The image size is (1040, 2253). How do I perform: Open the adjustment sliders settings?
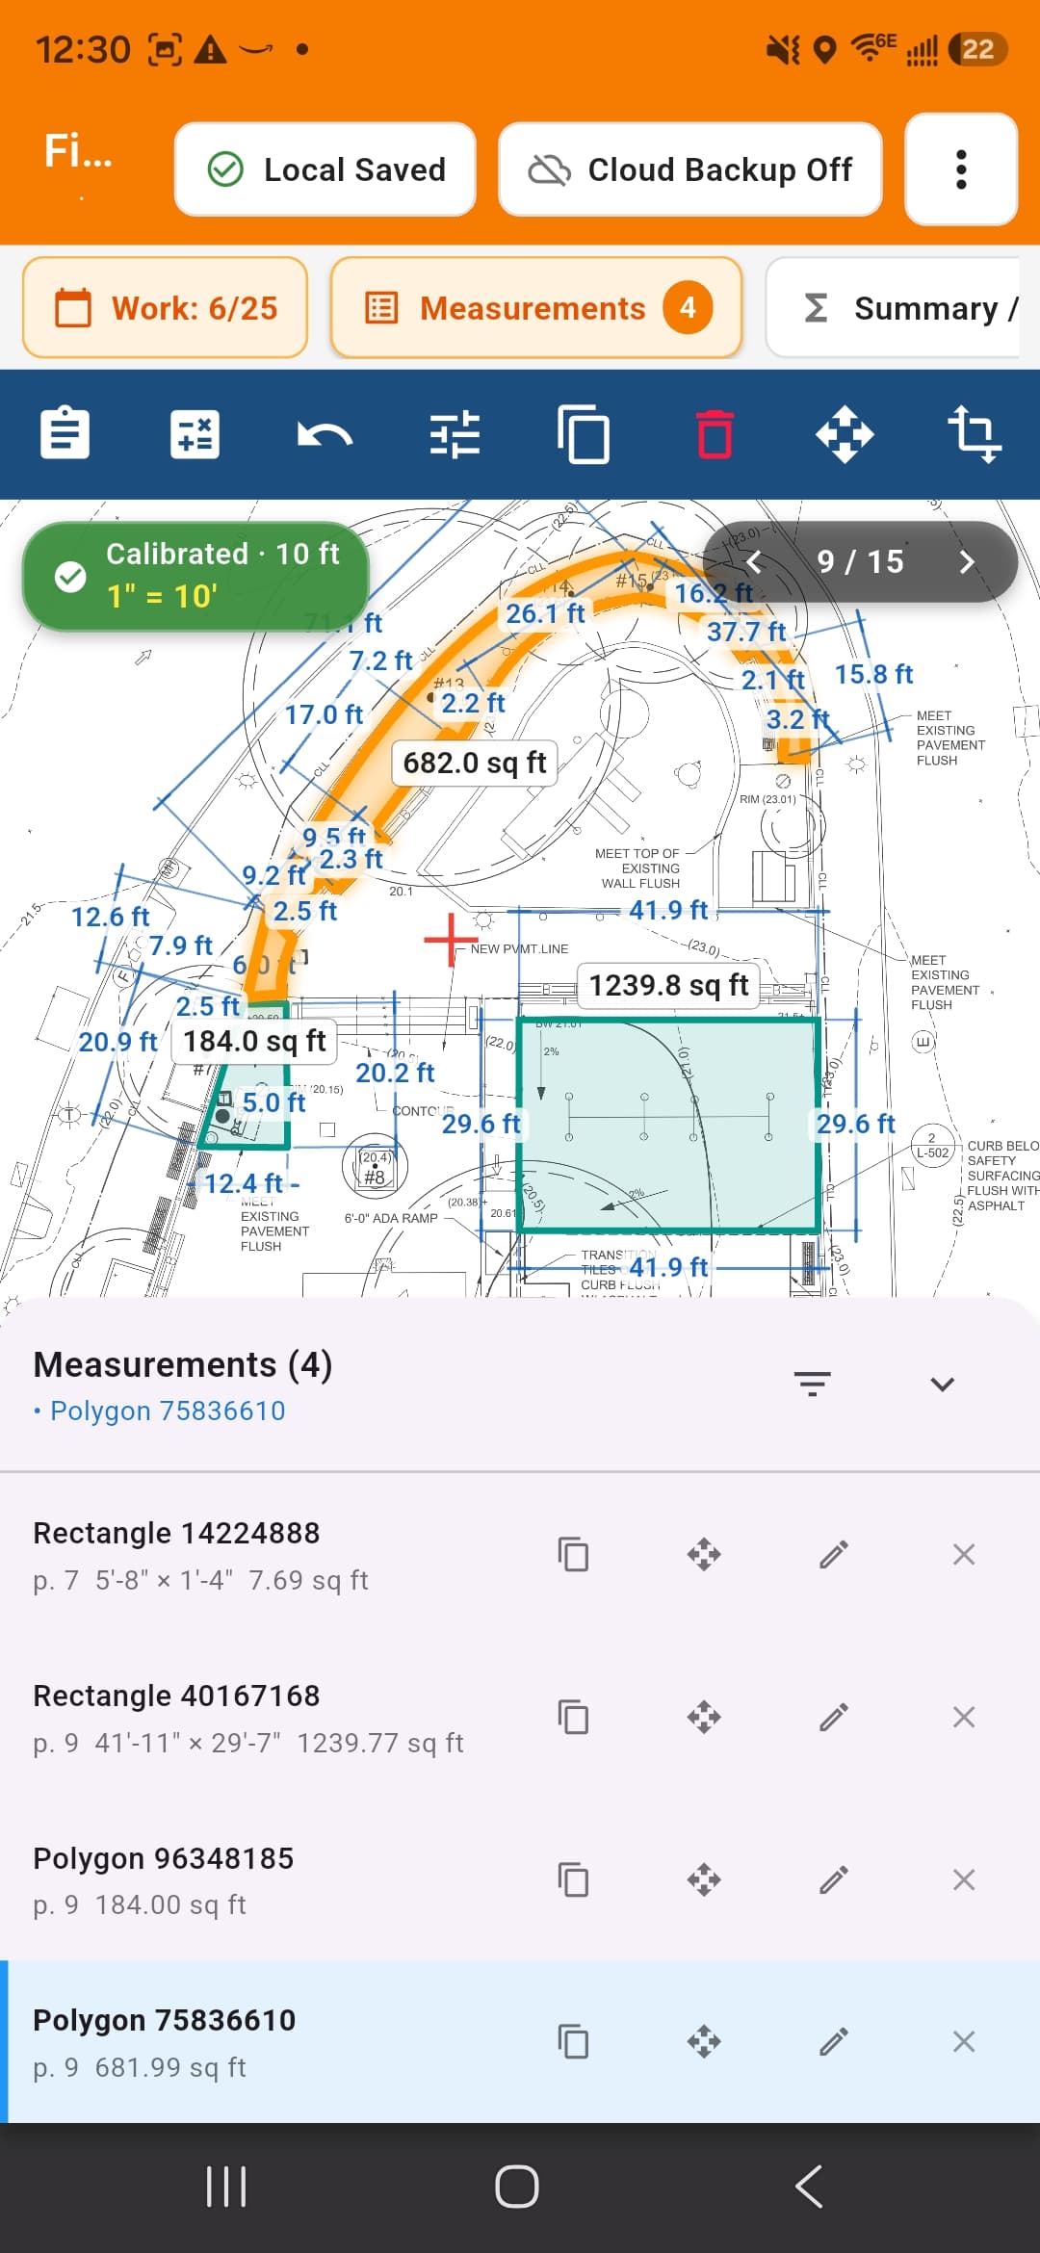pyautogui.click(x=455, y=434)
